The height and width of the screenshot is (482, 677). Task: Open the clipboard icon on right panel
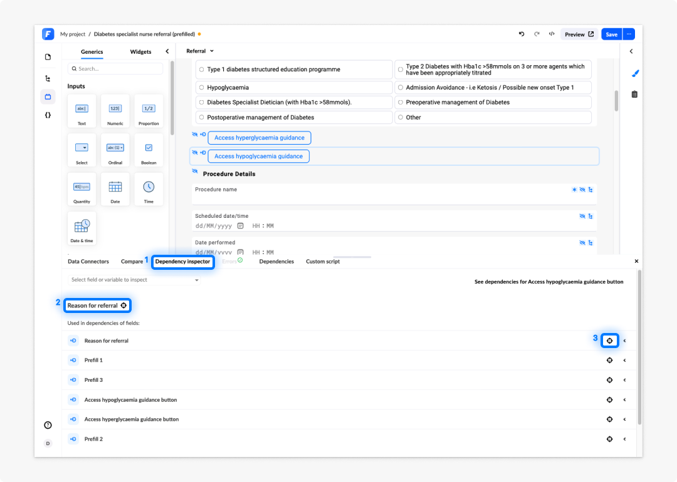point(634,95)
